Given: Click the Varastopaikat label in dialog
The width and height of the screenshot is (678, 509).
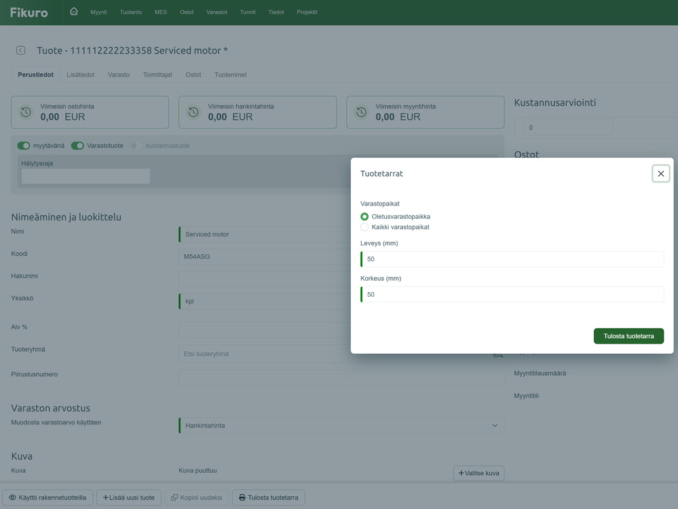Looking at the screenshot, I should pos(380,204).
